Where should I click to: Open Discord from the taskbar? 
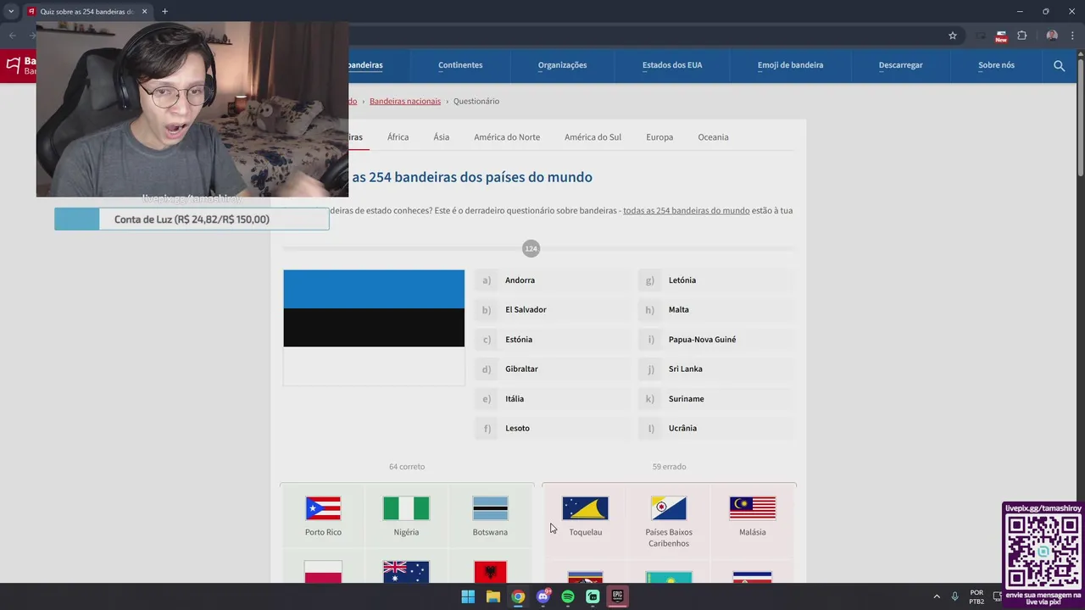542,596
